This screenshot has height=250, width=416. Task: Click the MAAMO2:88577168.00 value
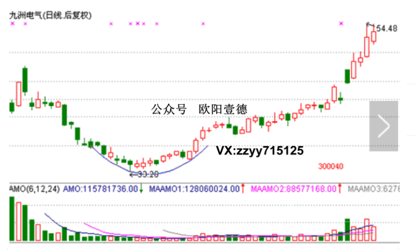(294, 189)
